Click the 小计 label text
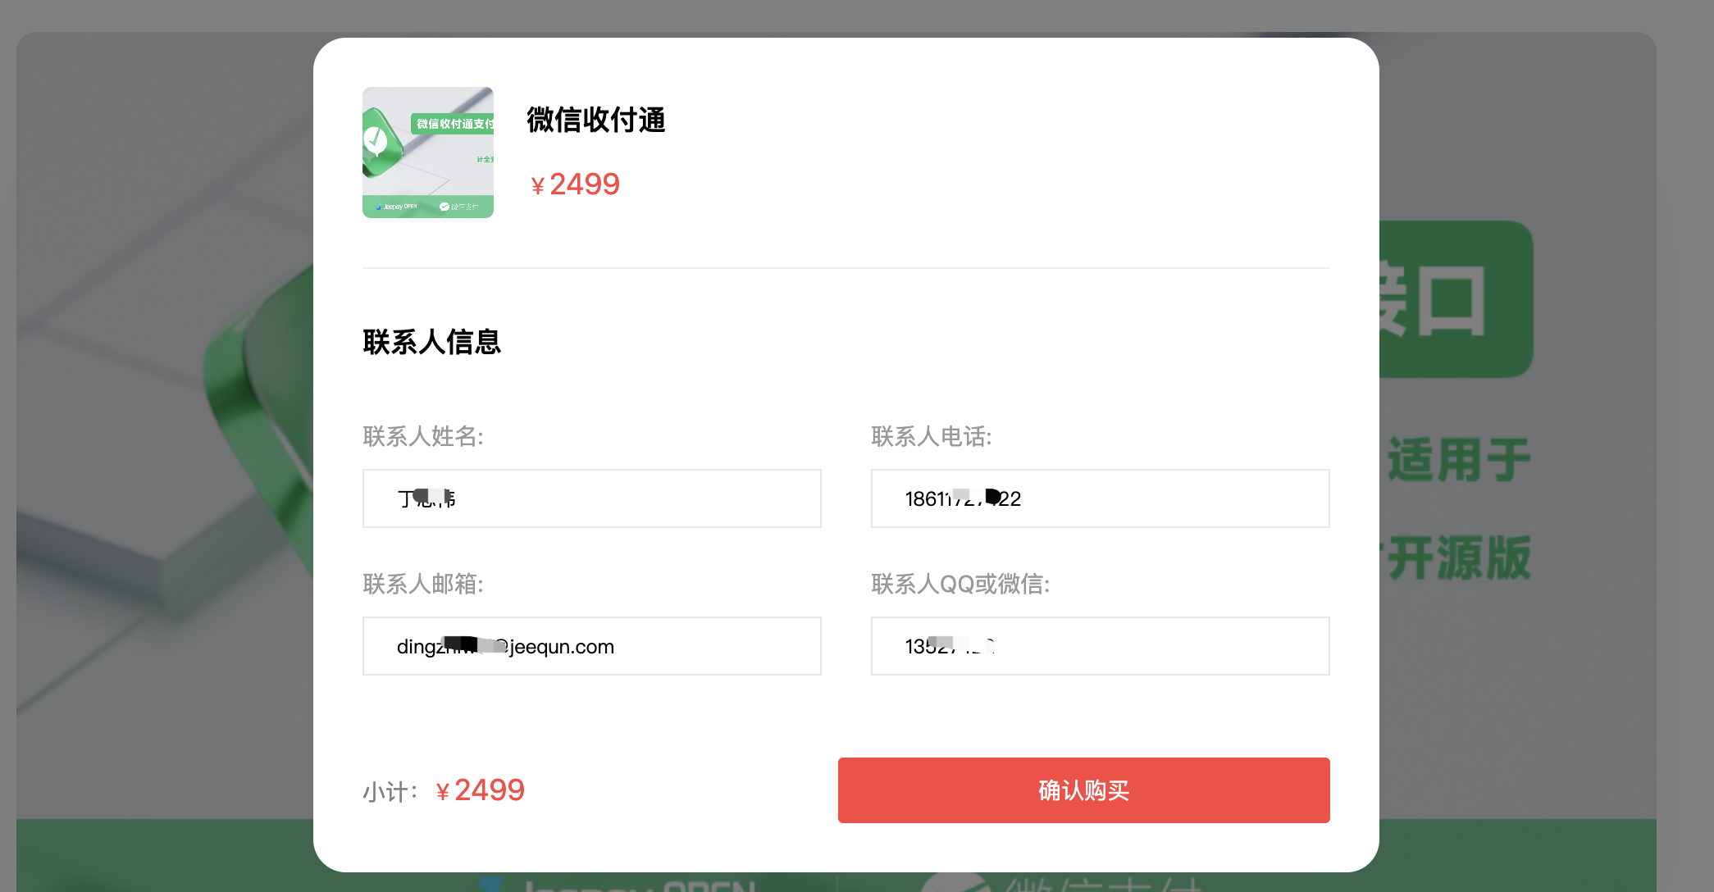 391,792
